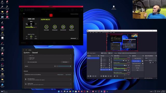The image size is (166, 93).
Task: Select the 75Hz High-Pass Filter option
Action: tap(31, 37)
